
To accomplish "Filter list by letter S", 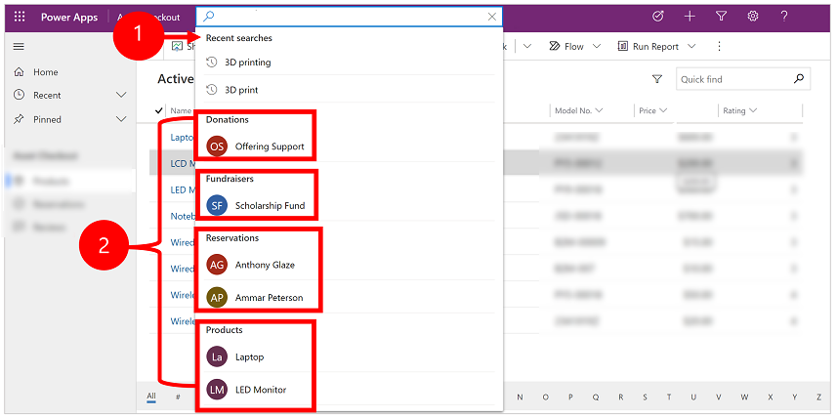I will pos(645,397).
